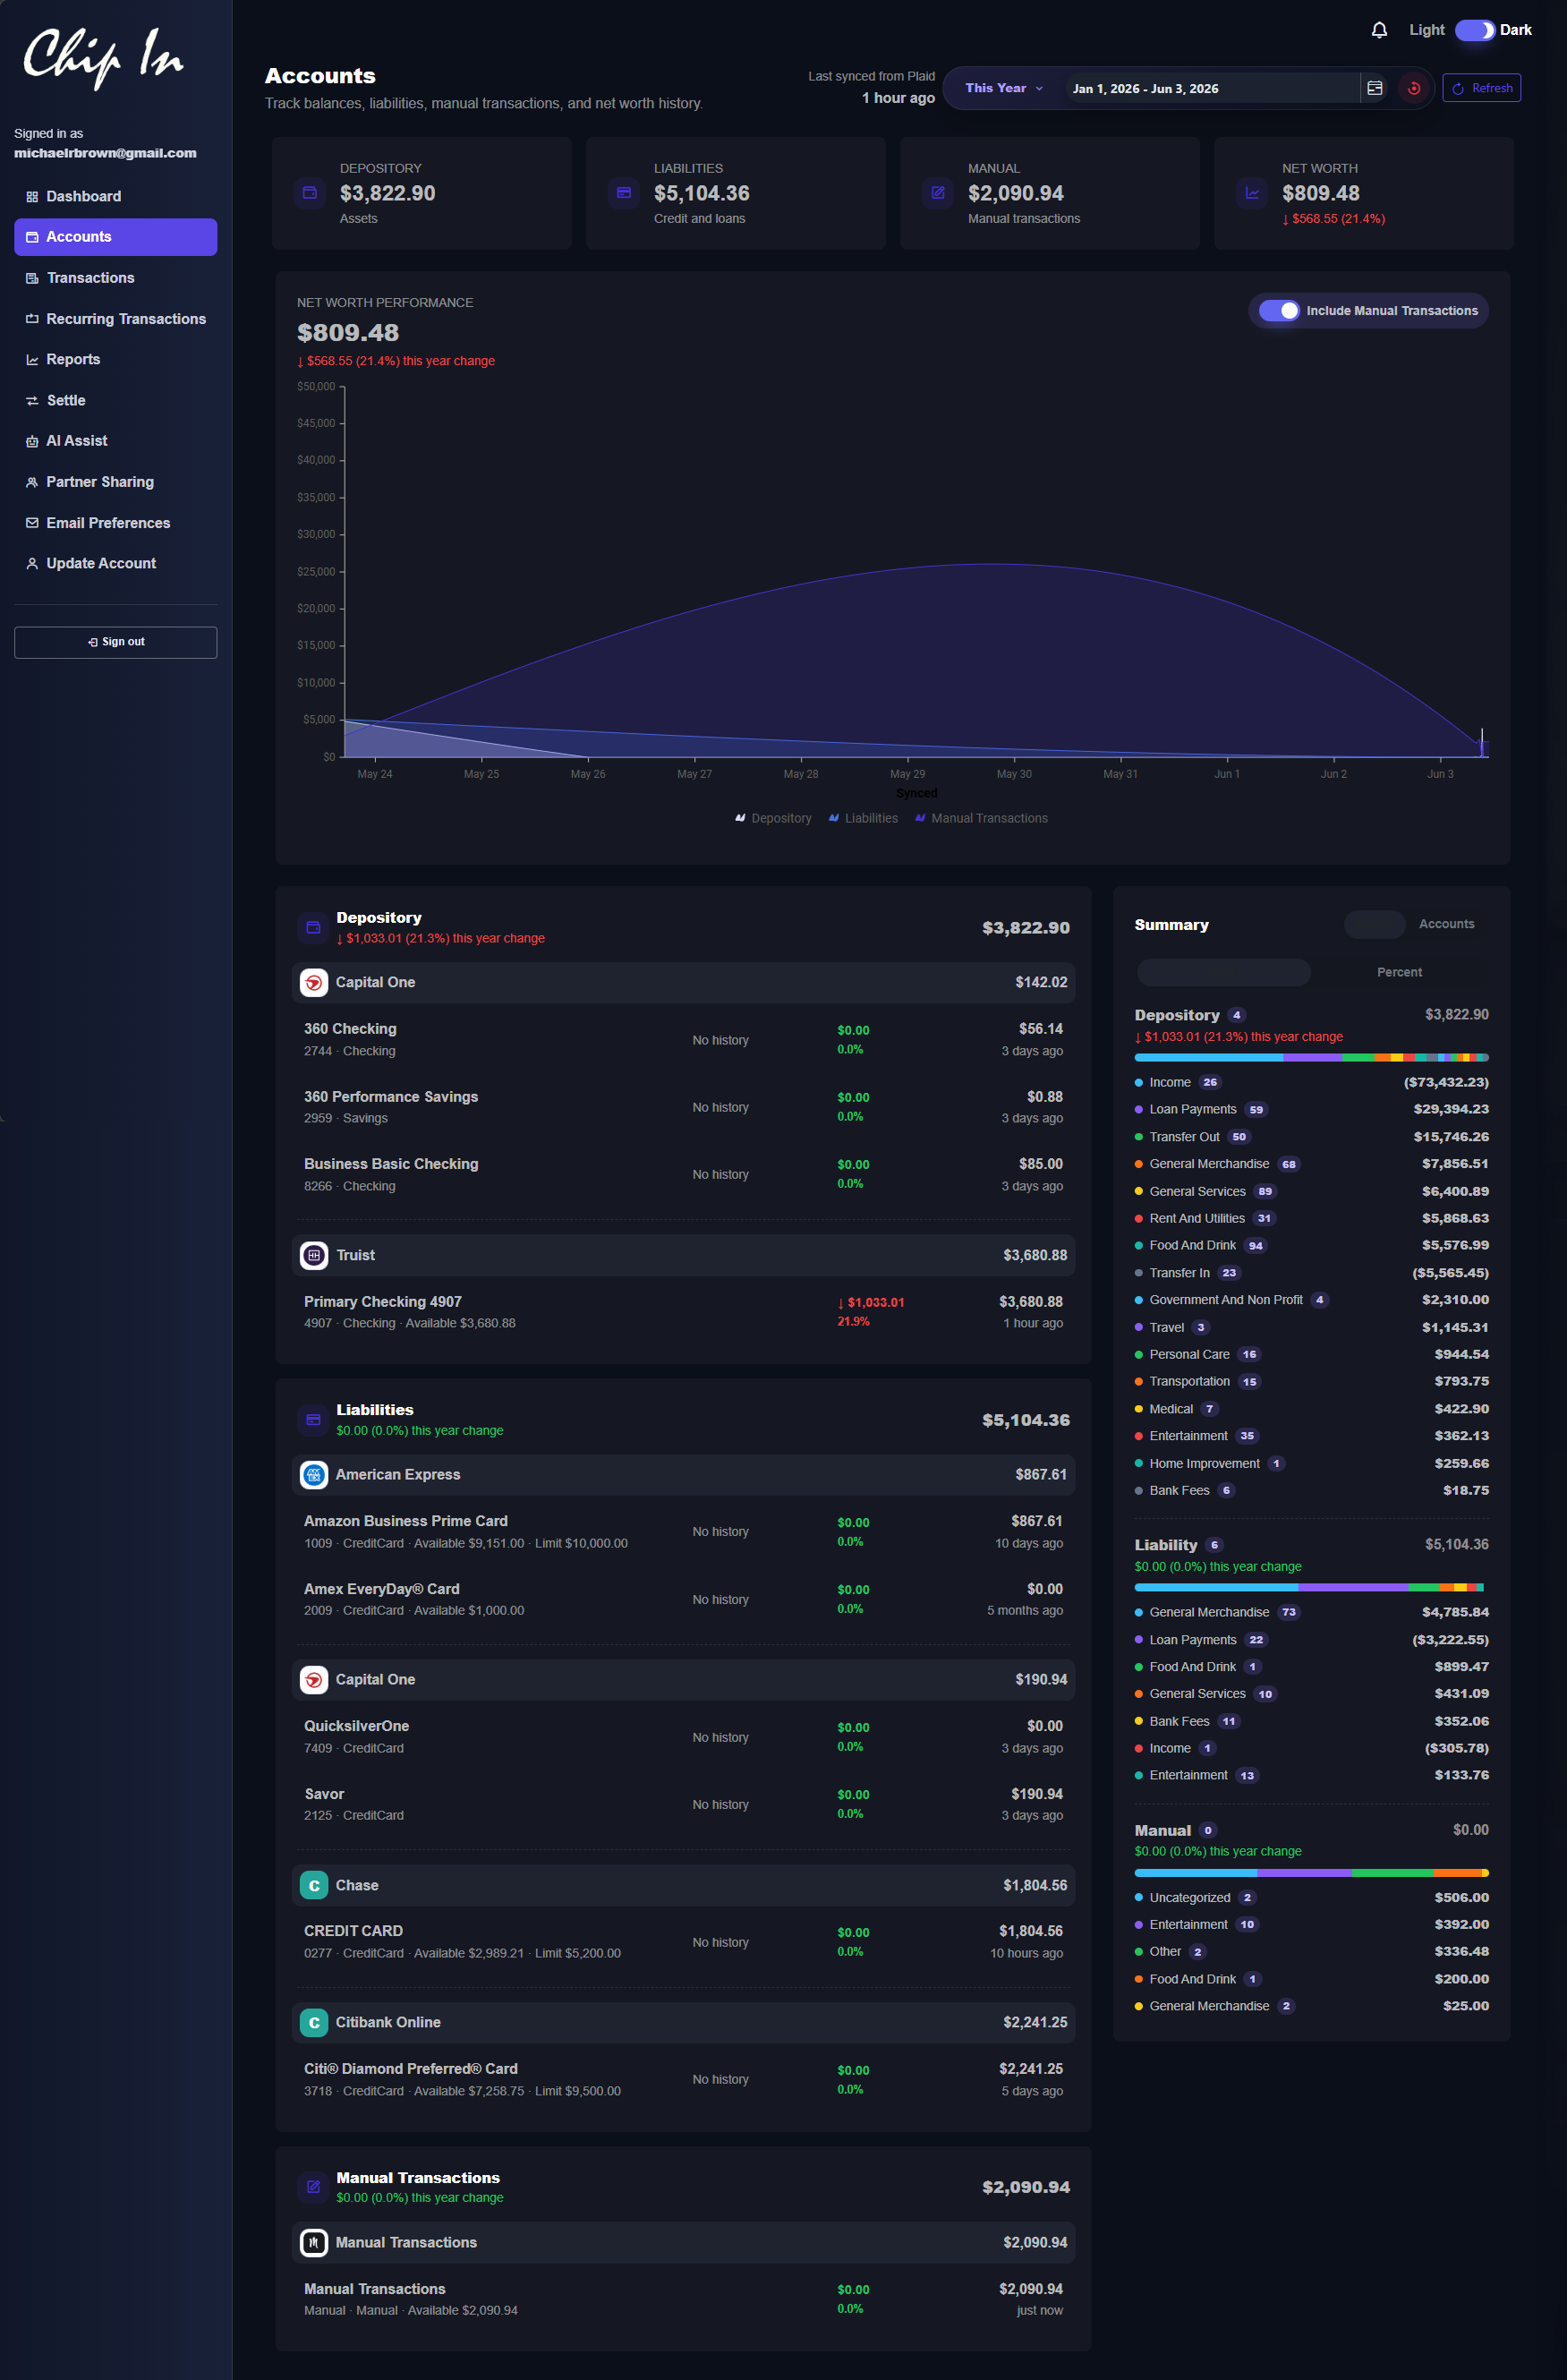Sign out of the account
This screenshot has height=2380, width=1567.
[x=115, y=642]
